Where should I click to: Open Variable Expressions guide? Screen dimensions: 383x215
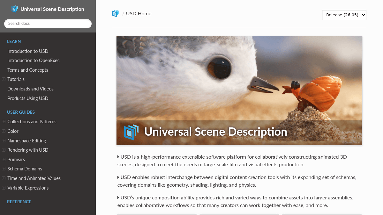tap(28, 188)
